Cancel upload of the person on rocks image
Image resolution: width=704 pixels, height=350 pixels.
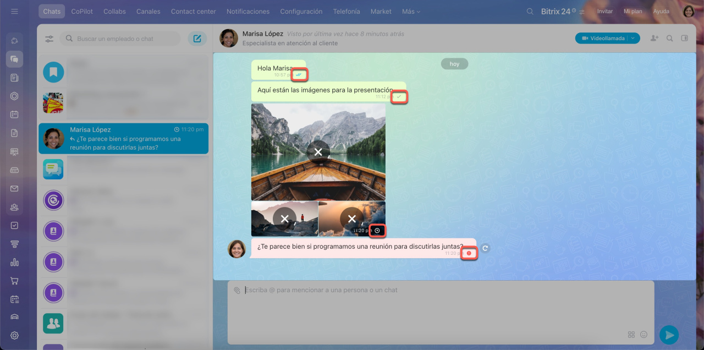click(284, 218)
